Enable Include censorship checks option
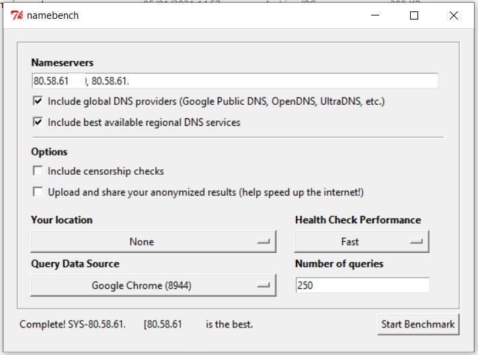 coord(38,171)
